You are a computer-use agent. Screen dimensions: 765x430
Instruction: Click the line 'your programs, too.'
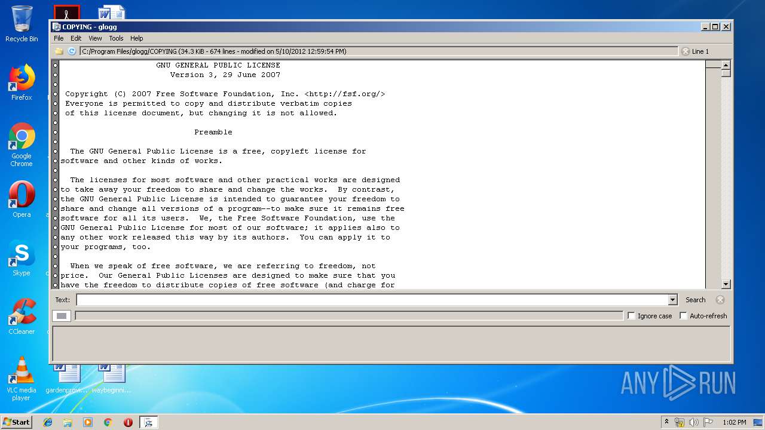coord(106,247)
